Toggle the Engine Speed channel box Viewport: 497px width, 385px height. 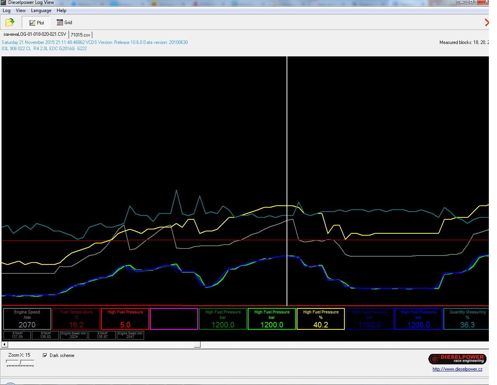(x=27, y=319)
